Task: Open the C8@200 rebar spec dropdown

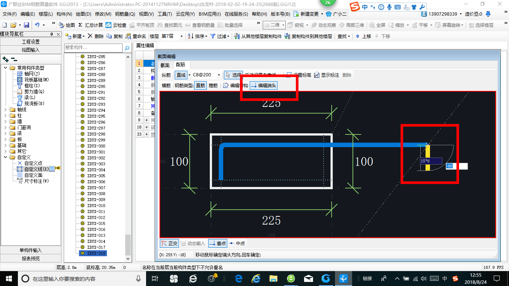Action: pyautogui.click(x=219, y=75)
